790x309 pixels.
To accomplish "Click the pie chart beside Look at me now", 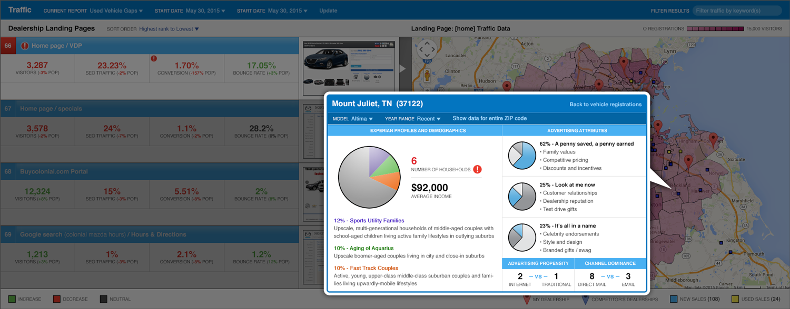I will (x=522, y=197).
